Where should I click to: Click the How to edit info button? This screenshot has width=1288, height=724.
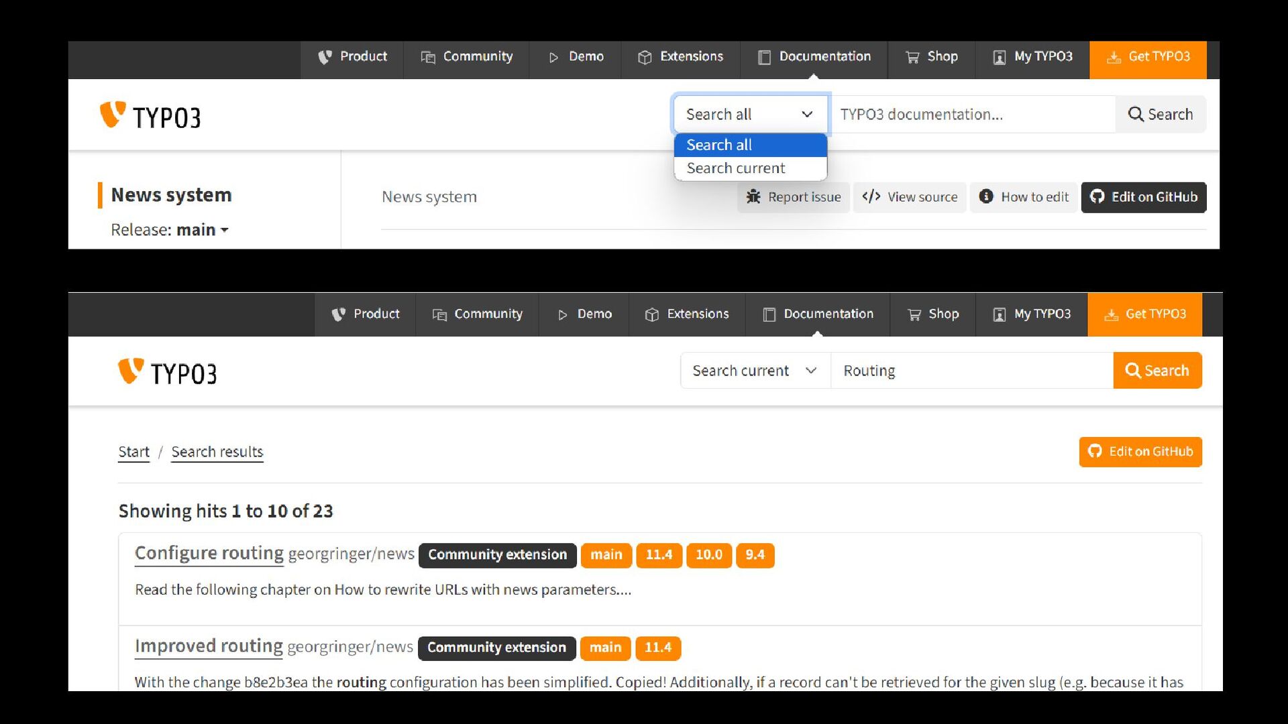tap(1024, 197)
